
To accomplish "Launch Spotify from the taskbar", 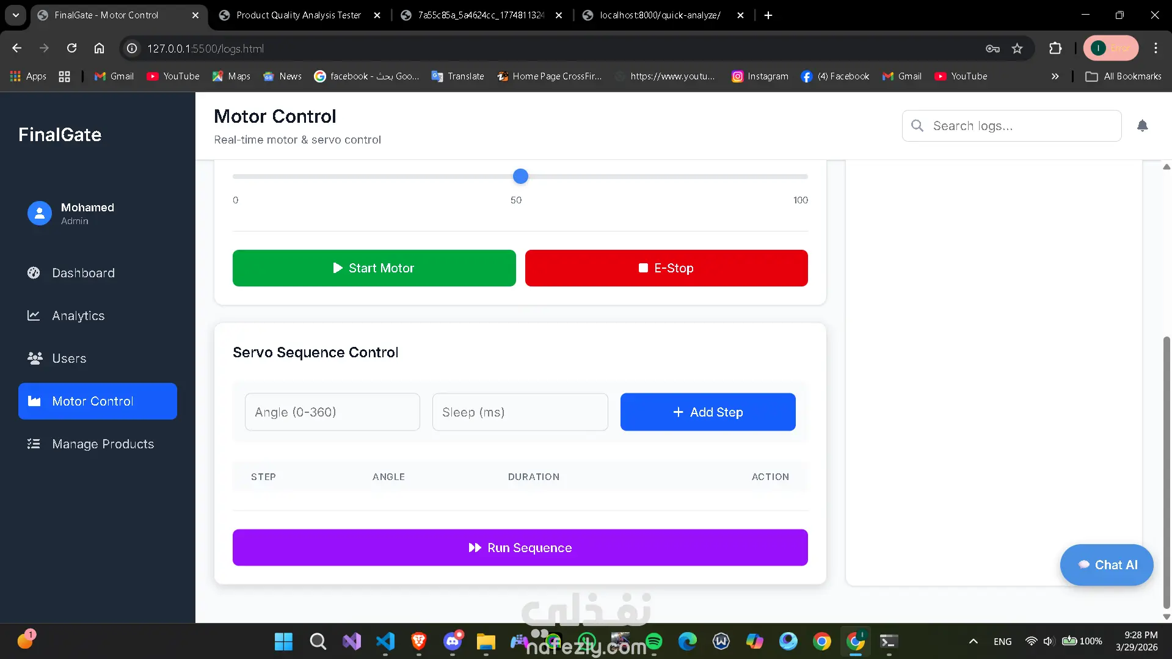I will click(653, 641).
